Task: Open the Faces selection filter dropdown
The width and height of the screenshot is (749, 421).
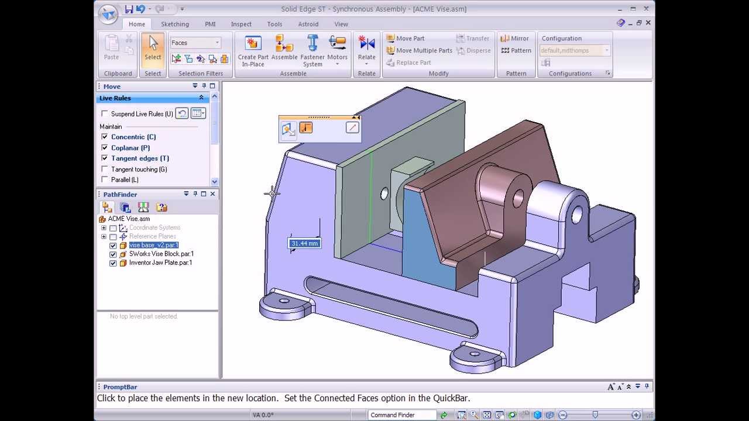Action: pos(217,43)
